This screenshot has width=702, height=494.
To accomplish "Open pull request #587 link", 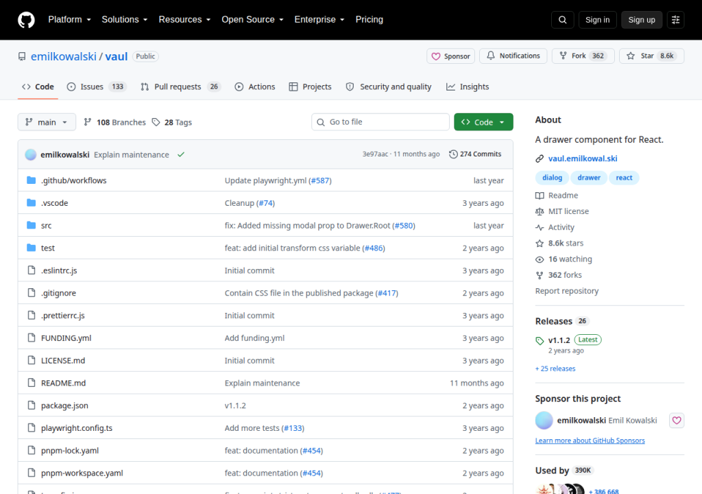I will 320,180.
